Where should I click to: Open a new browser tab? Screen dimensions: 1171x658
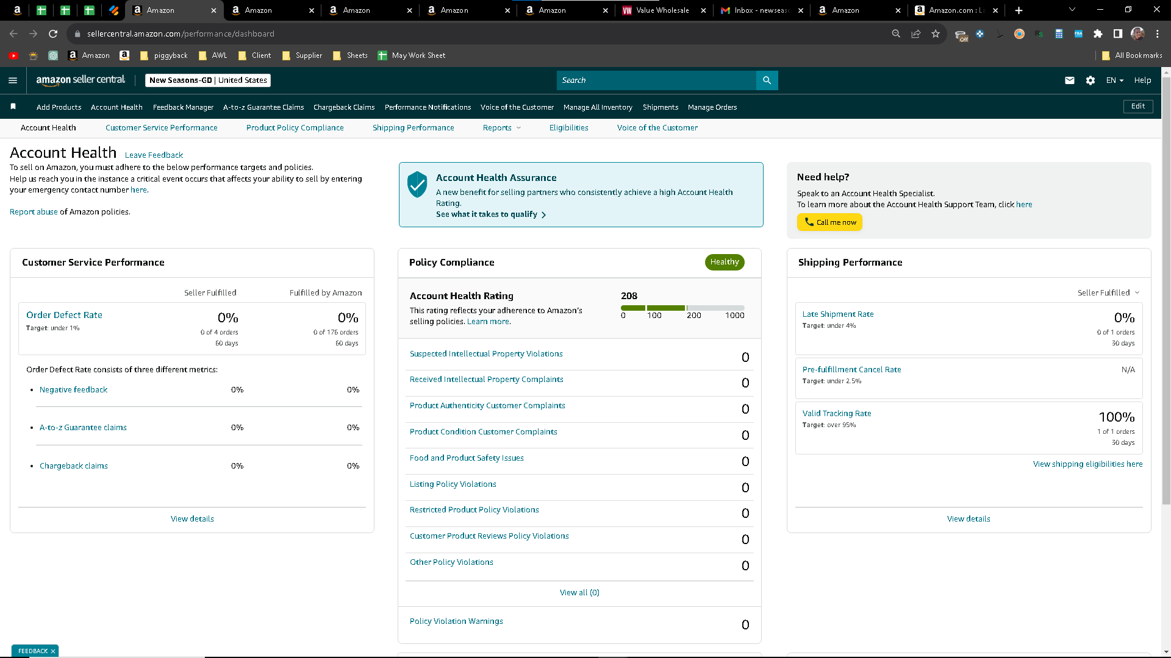pos(1019,10)
